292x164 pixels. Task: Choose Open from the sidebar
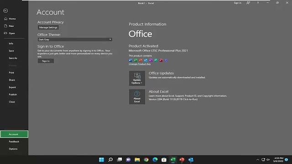11,33
